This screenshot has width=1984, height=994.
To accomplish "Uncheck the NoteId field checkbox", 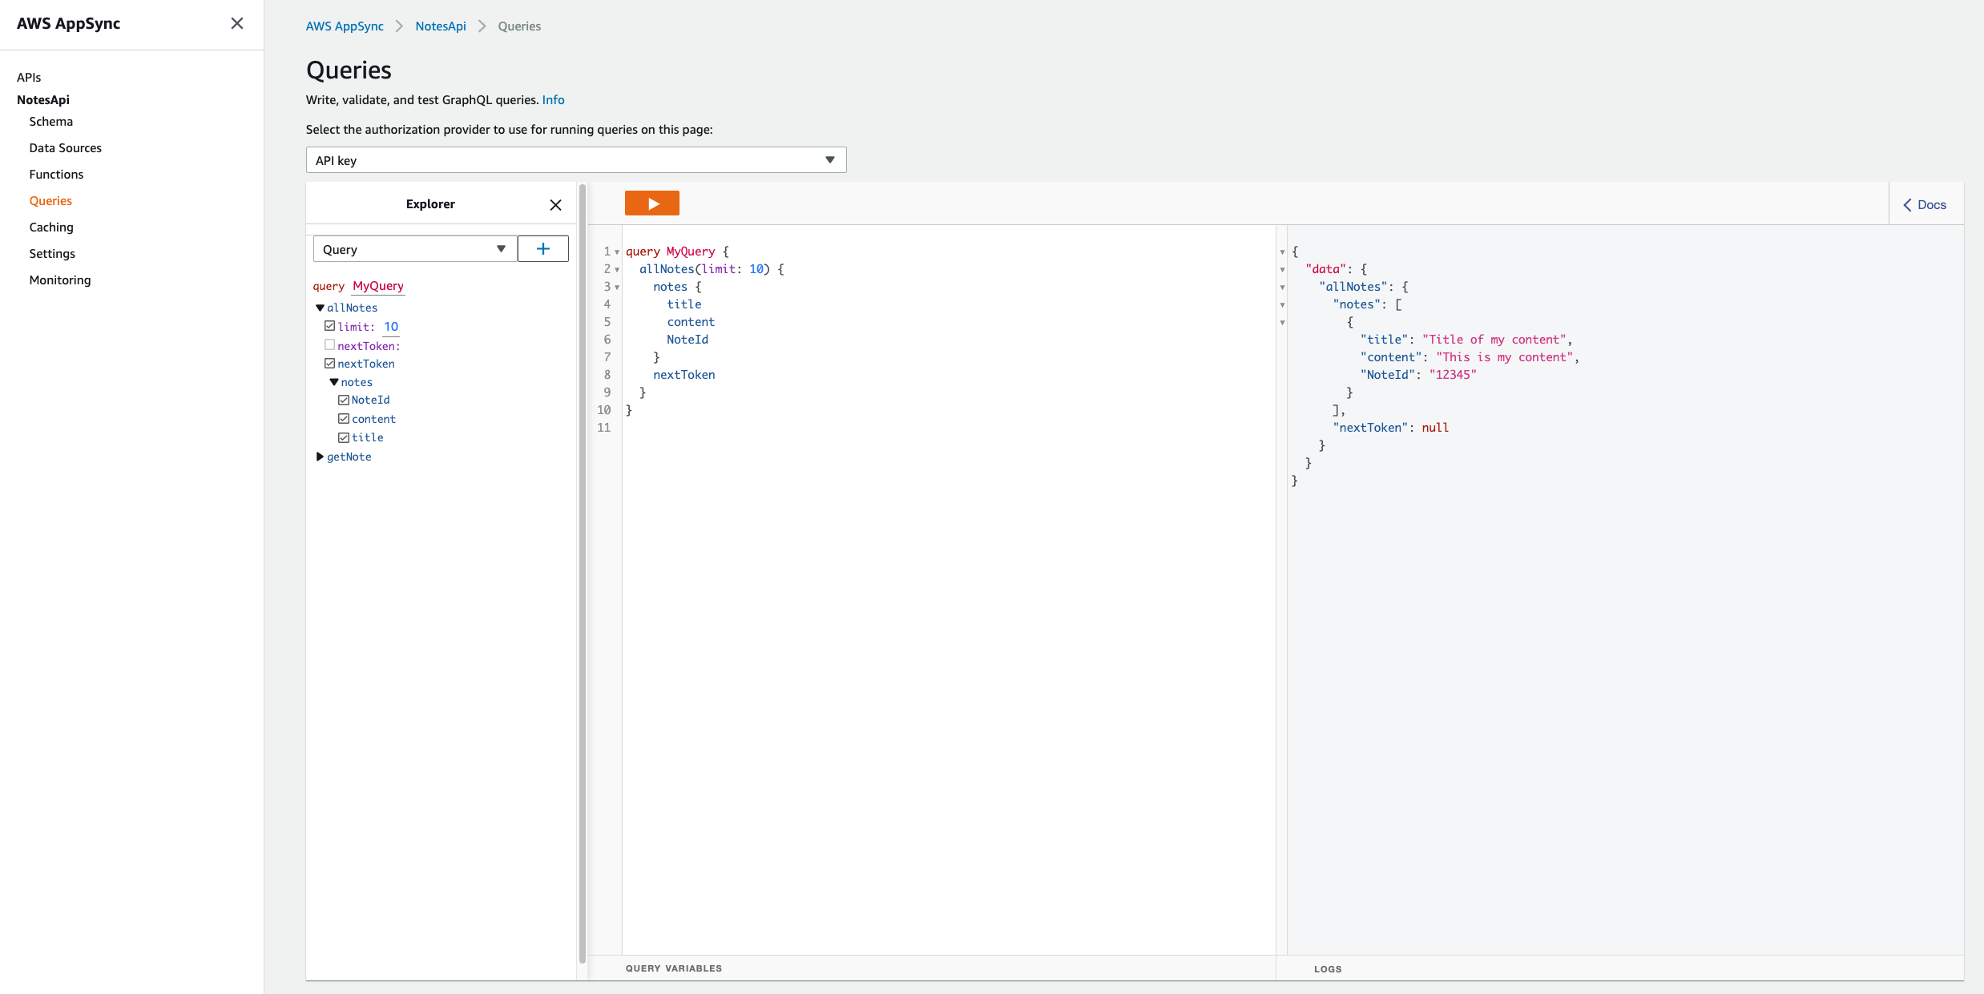I will [344, 400].
